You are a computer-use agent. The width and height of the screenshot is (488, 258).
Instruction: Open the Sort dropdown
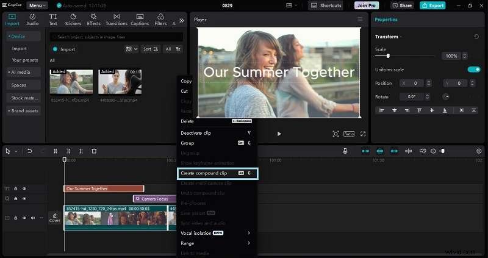[151, 49]
